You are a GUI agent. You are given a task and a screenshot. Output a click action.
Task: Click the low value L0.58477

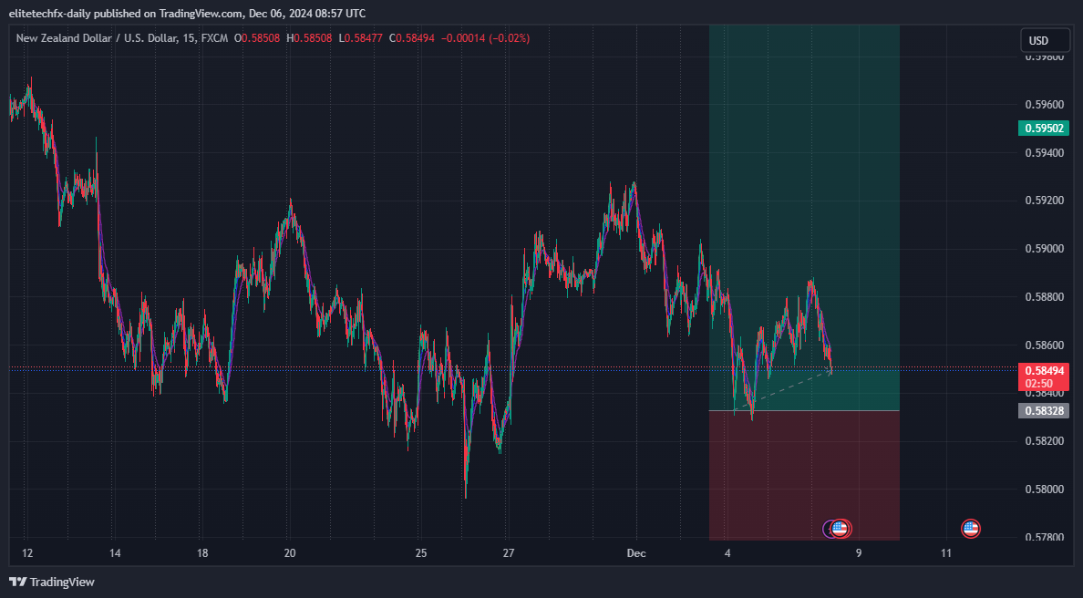point(360,38)
